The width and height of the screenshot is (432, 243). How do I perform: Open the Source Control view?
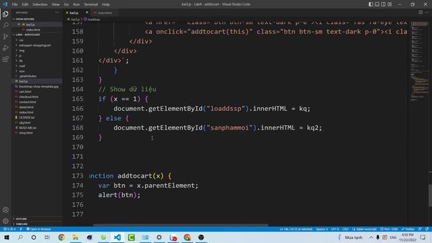tap(5, 36)
